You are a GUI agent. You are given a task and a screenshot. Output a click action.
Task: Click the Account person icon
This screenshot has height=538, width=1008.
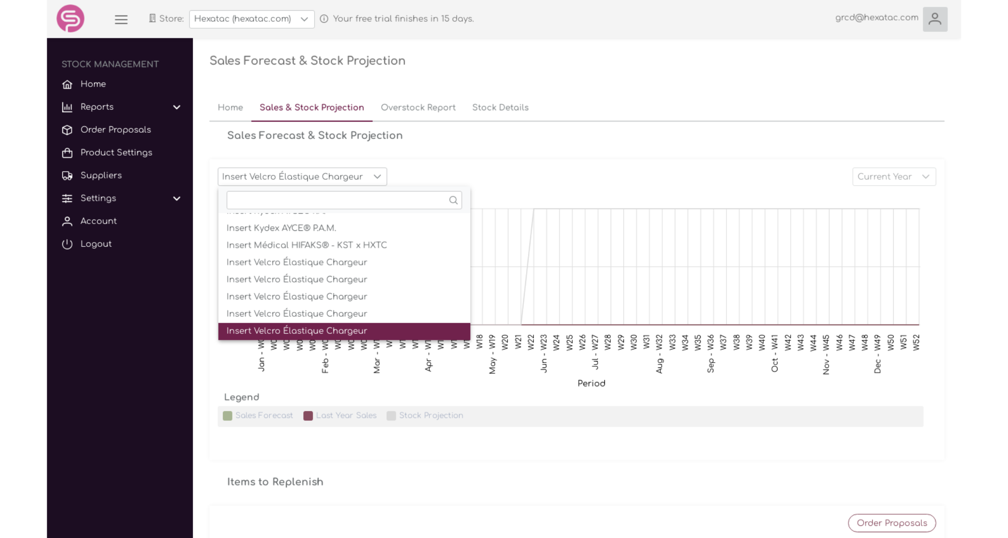pos(67,222)
